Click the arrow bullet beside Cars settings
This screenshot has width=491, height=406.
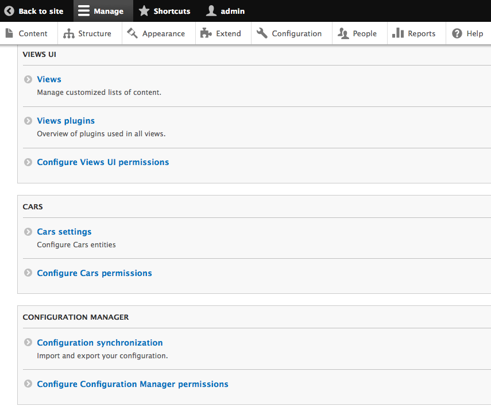(x=28, y=232)
